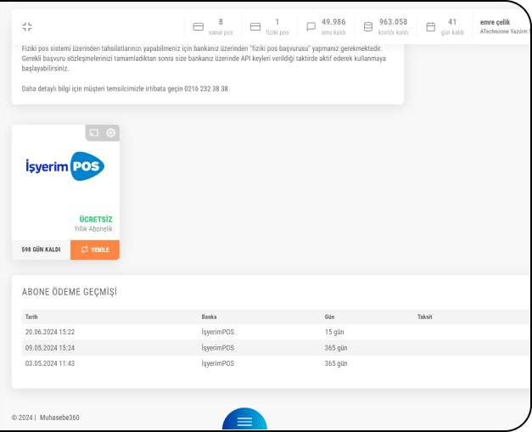Click the 8 sanal pos counter
Screen dimensions: 532x432
(221, 27)
